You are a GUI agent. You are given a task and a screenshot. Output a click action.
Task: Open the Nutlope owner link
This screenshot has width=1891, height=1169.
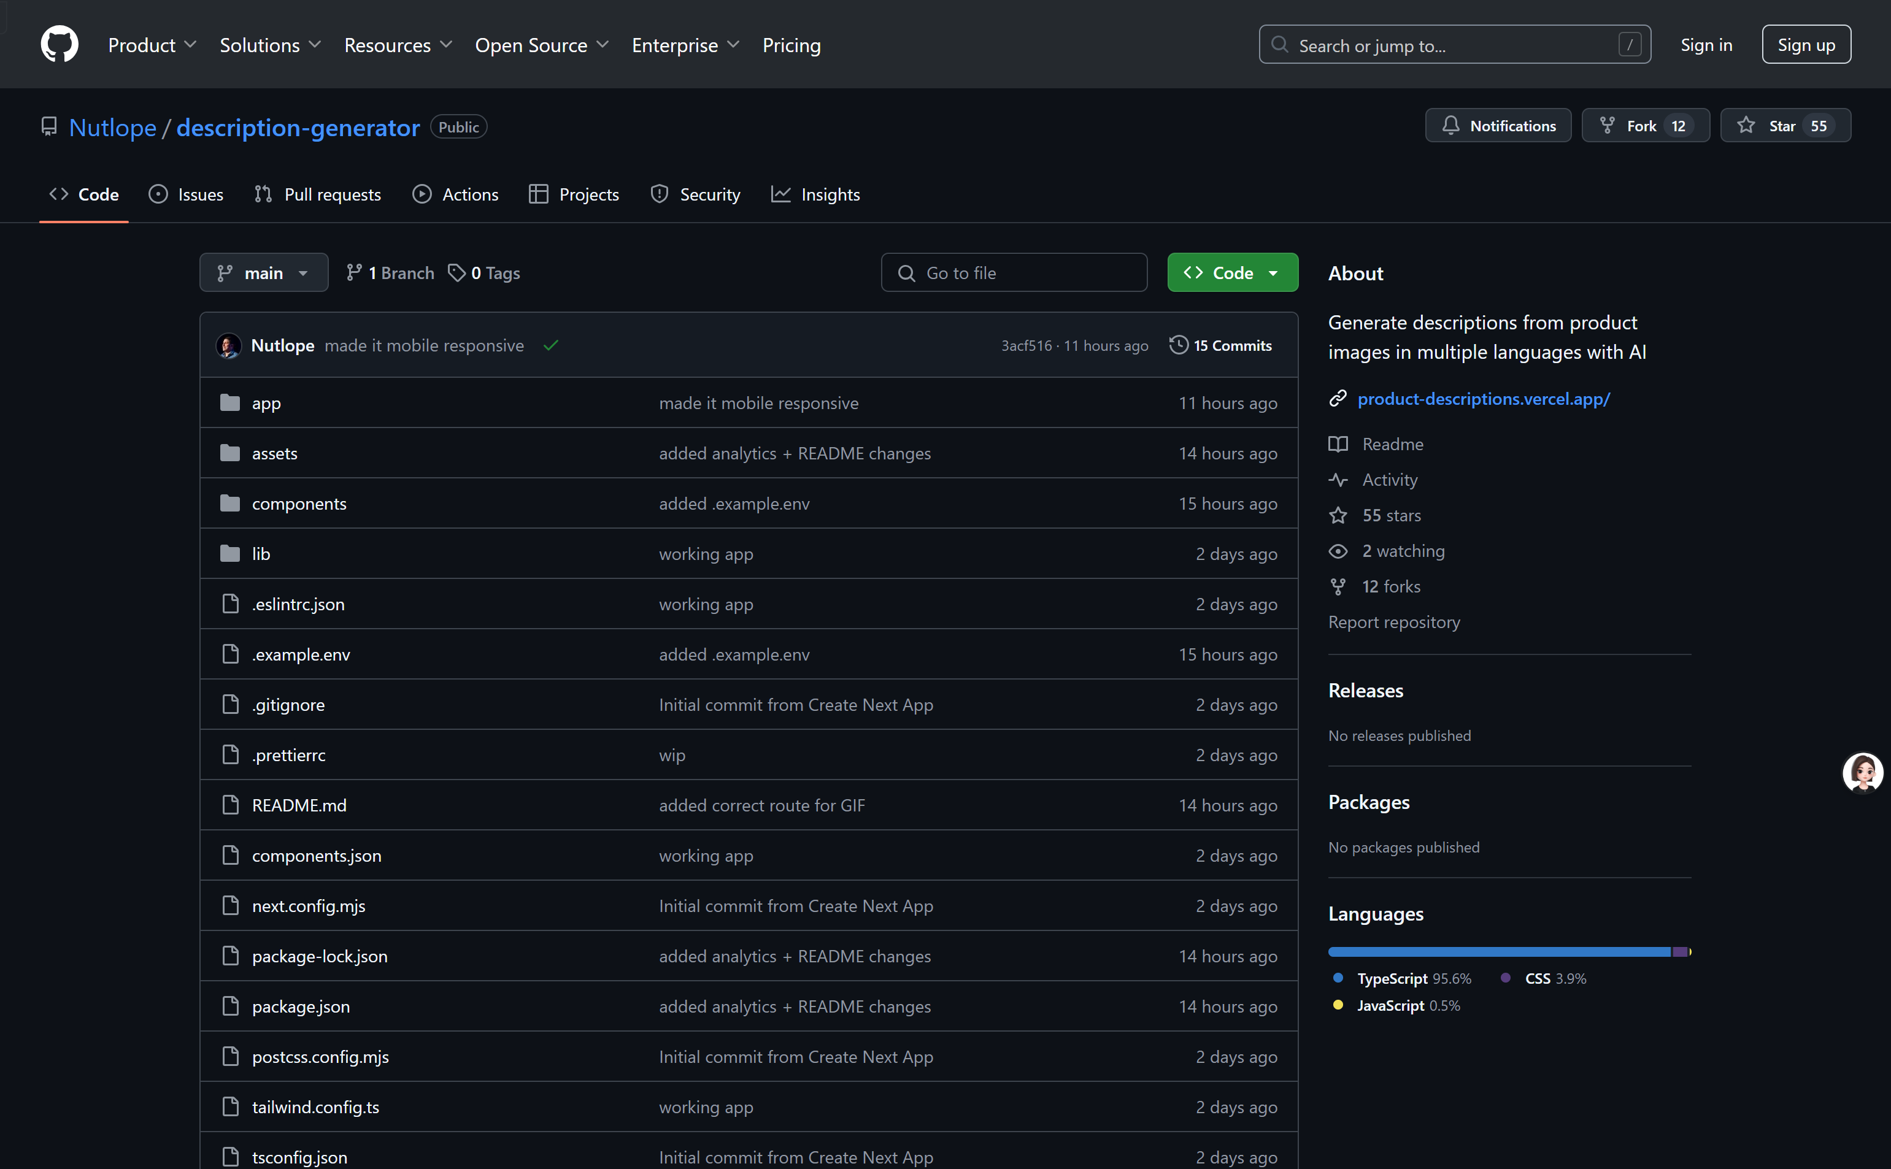pyautogui.click(x=112, y=127)
